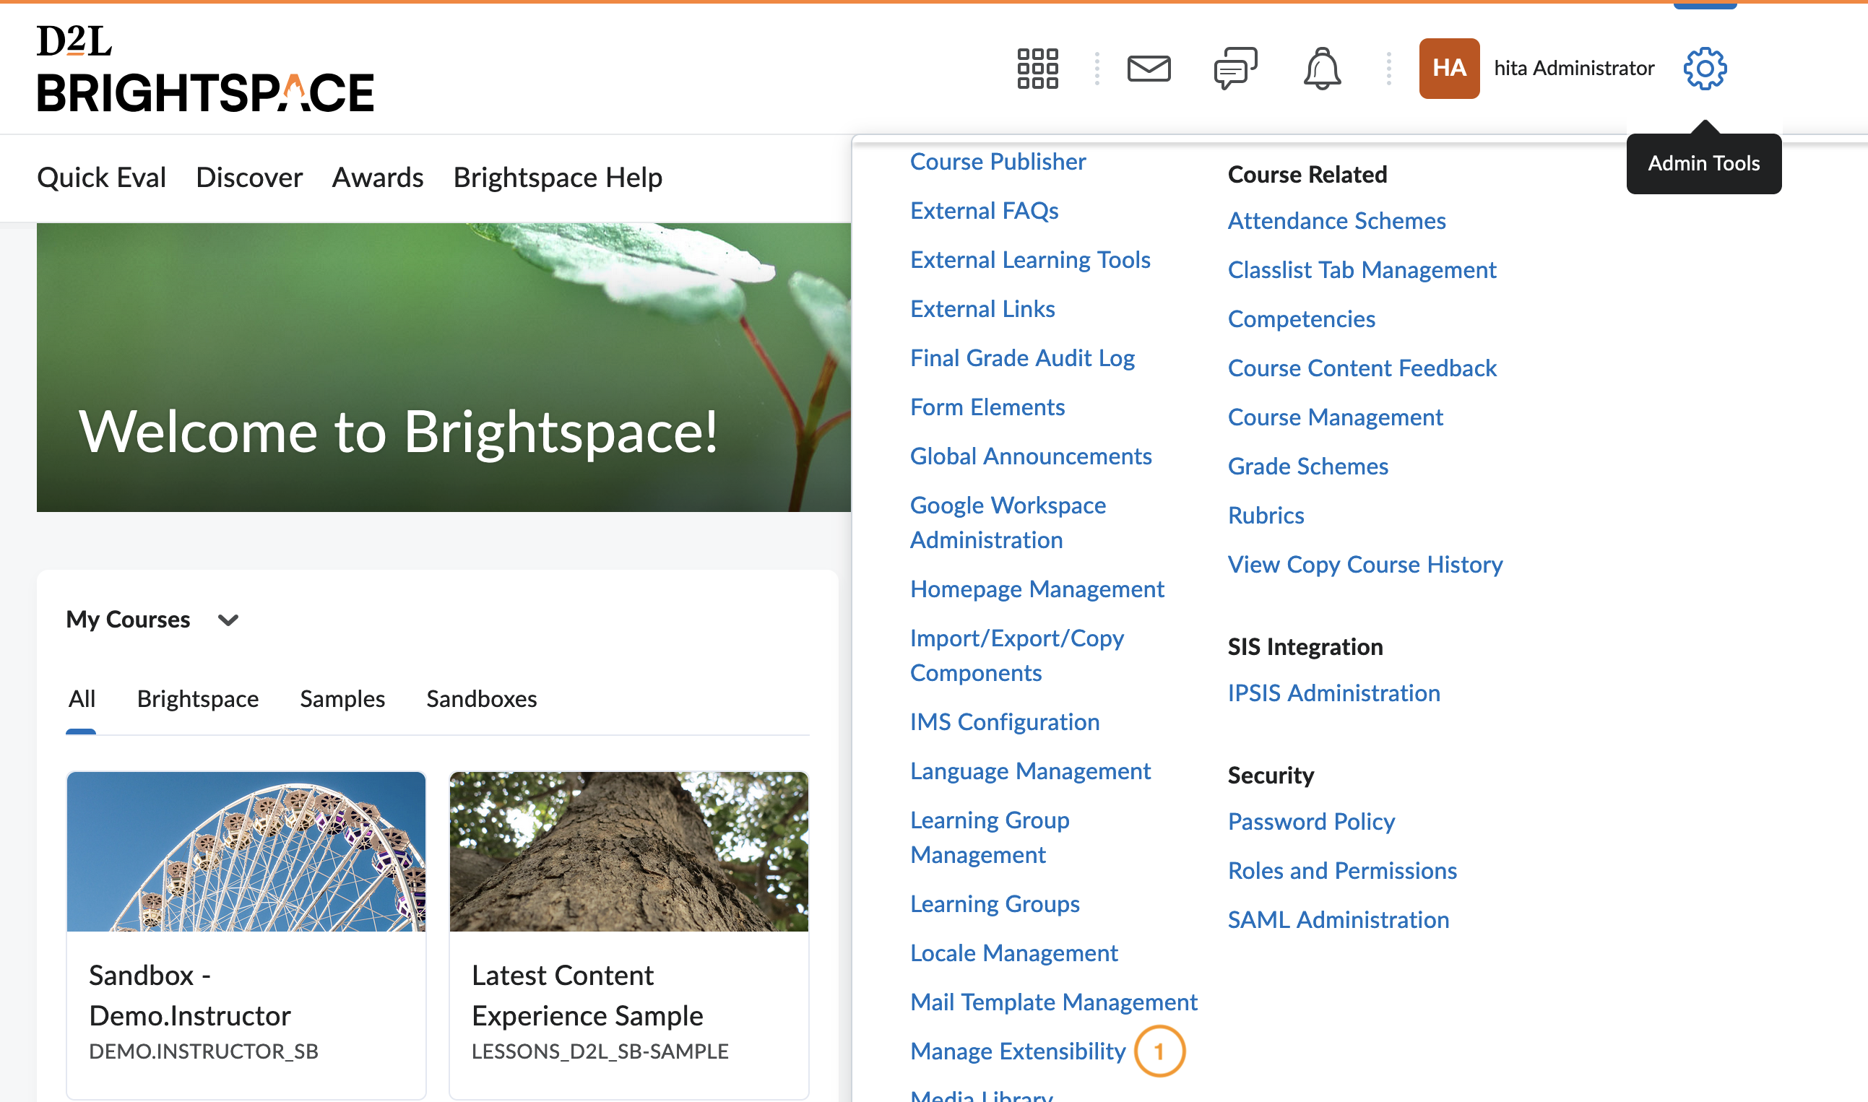Open IMS Configuration link
The height and width of the screenshot is (1102, 1868).
coord(1004,722)
